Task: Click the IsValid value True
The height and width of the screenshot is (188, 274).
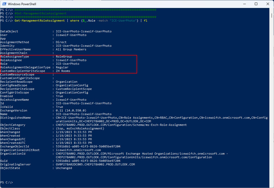Action: (x=59, y=107)
